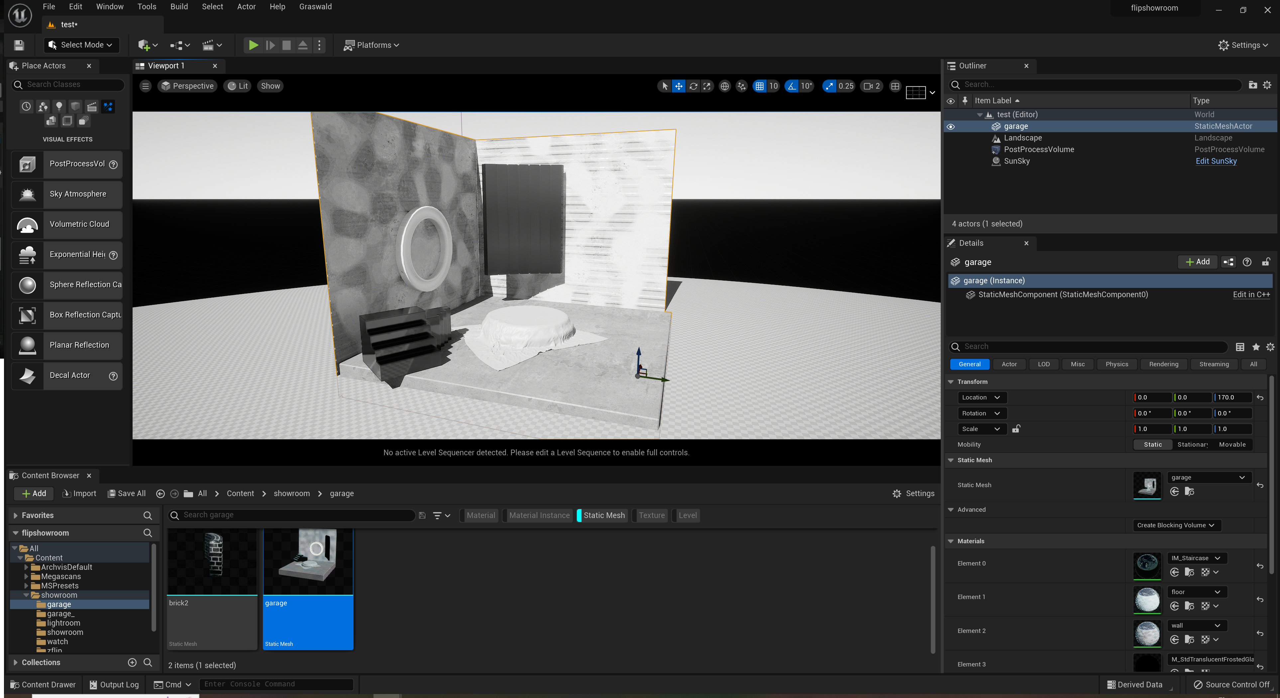Toggle world/local coordinate space globe icon
Viewport: 1280px width, 698px height.
coord(725,86)
